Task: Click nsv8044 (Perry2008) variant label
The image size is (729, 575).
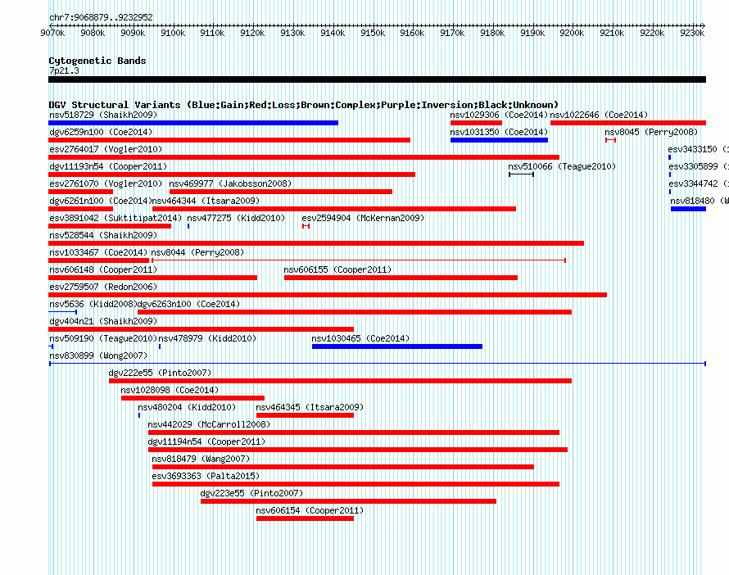Action: [x=197, y=252]
